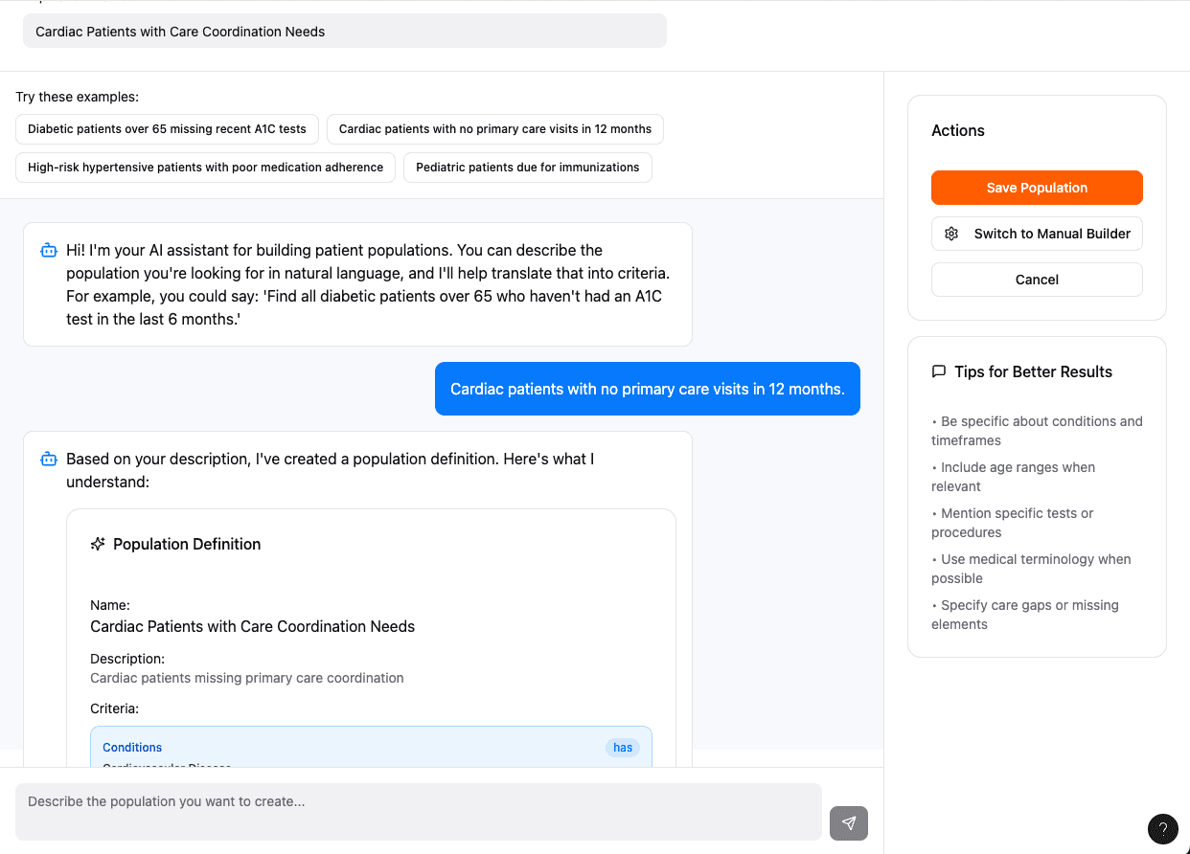Screen dimensions: 1190x854
Task: Click the robot icon on population response
Action: (49, 460)
